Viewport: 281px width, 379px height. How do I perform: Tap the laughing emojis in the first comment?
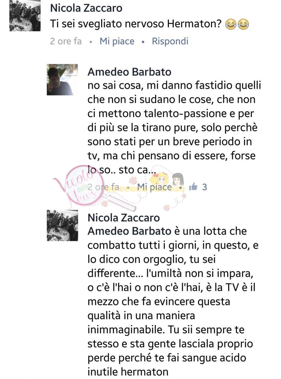[237, 24]
